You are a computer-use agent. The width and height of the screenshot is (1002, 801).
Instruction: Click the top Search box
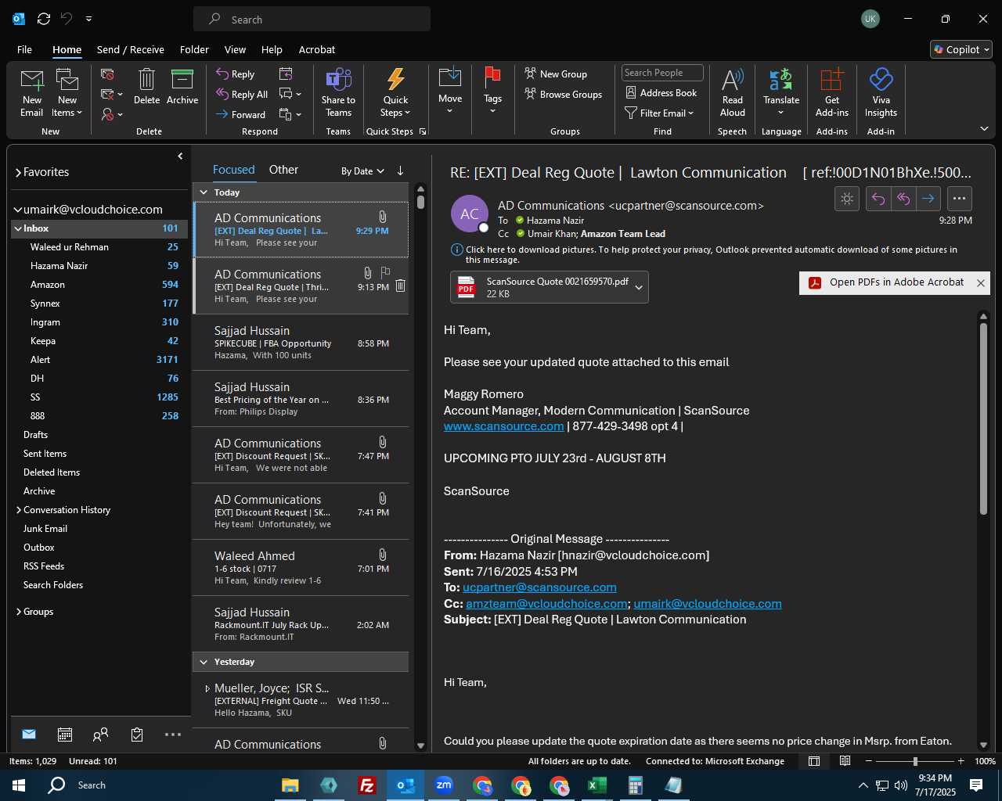pos(312,20)
